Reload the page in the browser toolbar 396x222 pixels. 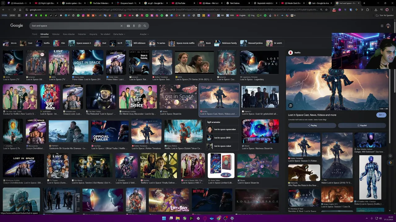click(14, 10)
